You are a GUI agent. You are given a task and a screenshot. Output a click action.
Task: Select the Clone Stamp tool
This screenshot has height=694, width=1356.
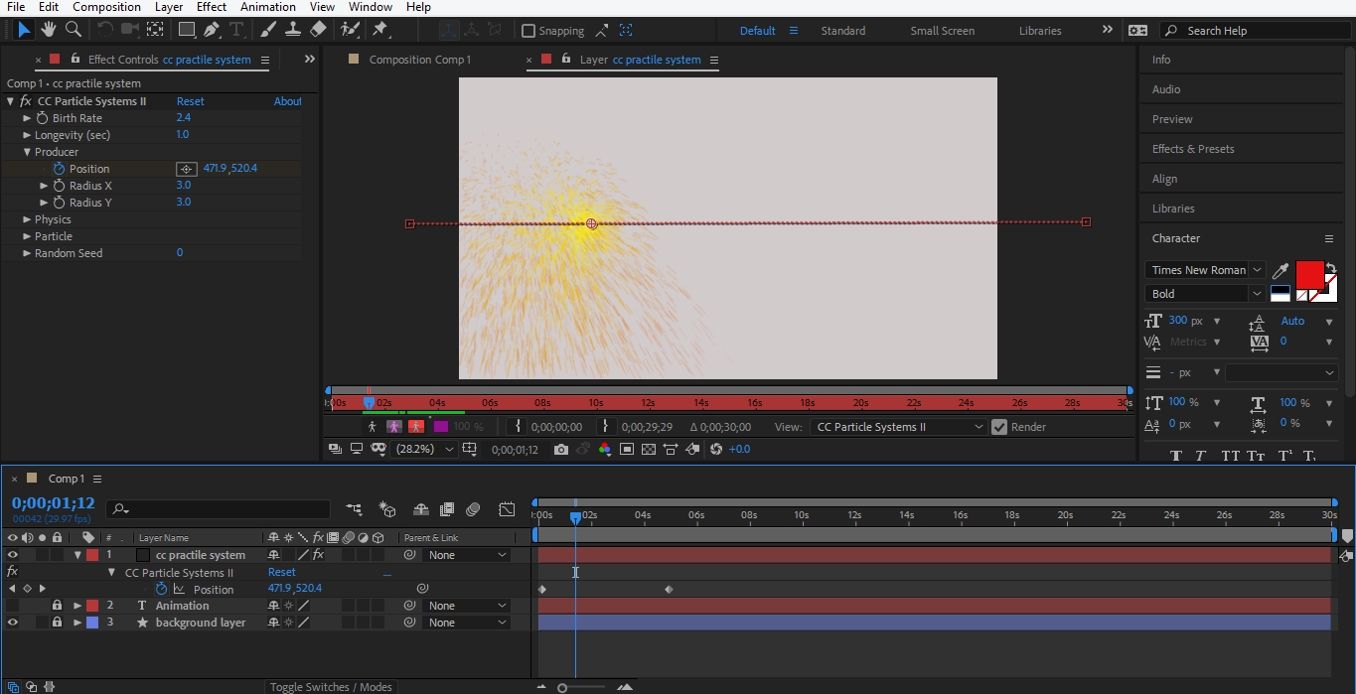point(293,30)
